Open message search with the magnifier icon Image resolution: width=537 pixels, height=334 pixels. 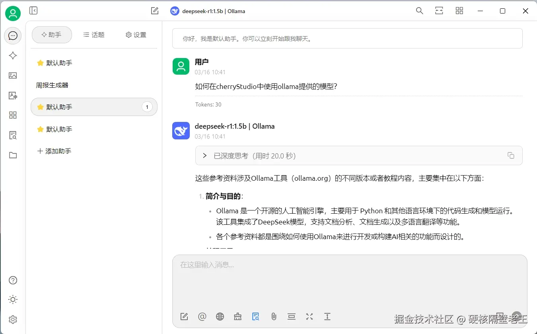click(419, 11)
